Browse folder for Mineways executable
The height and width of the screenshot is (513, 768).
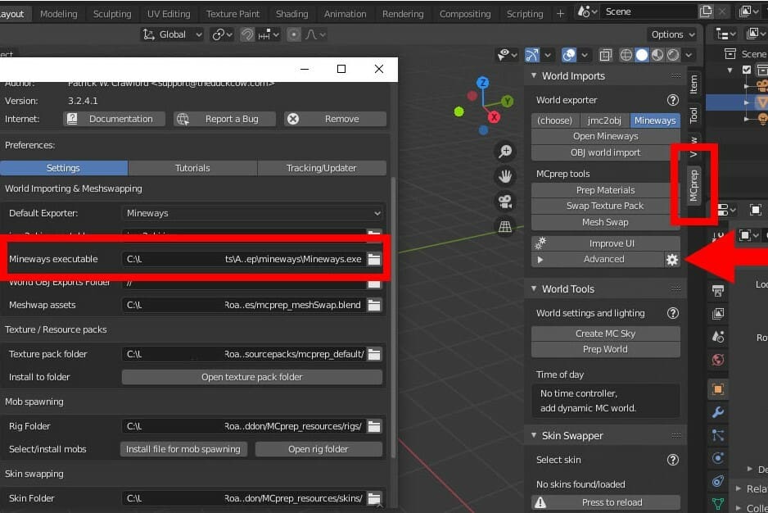[x=374, y=259]
